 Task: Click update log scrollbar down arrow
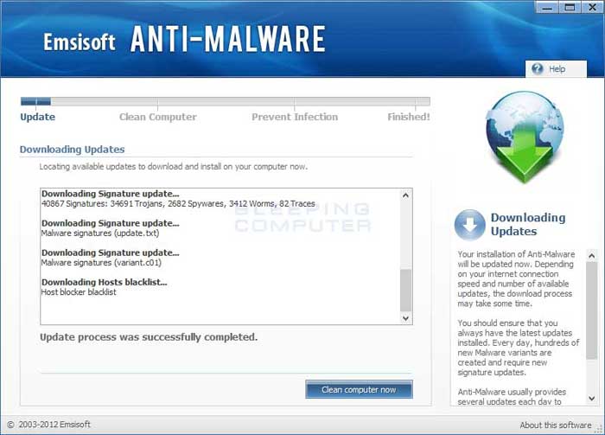(405, 318)
